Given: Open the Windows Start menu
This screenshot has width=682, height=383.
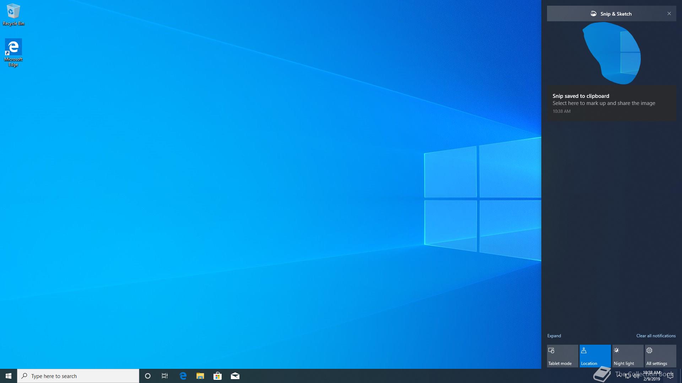Looking at the screenshot, I should point(9,376).
